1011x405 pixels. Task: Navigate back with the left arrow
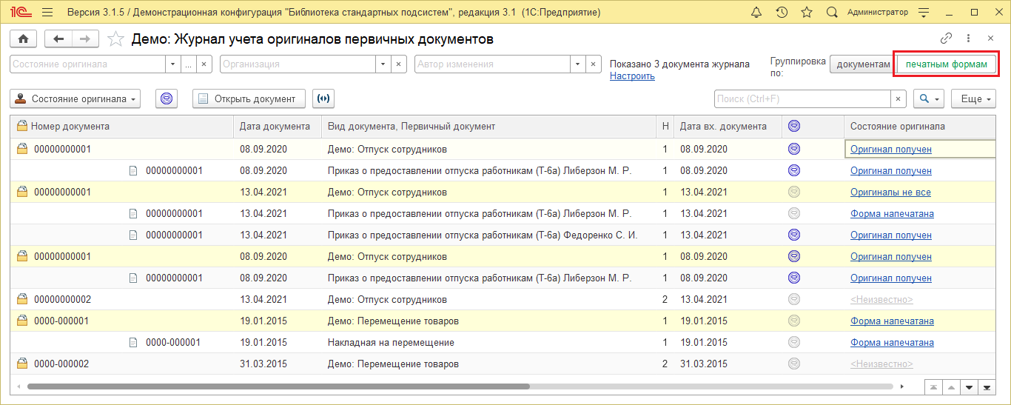pyautogui.click(x=58, y=39)
